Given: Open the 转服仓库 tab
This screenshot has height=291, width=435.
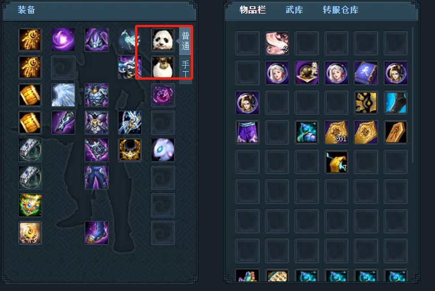Looking at the screenshot, I should (x=341, y=10).
